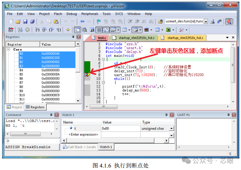Close the Watch 1 panel
Viewport: 241px width, 170px height.
tap(172, 115)
